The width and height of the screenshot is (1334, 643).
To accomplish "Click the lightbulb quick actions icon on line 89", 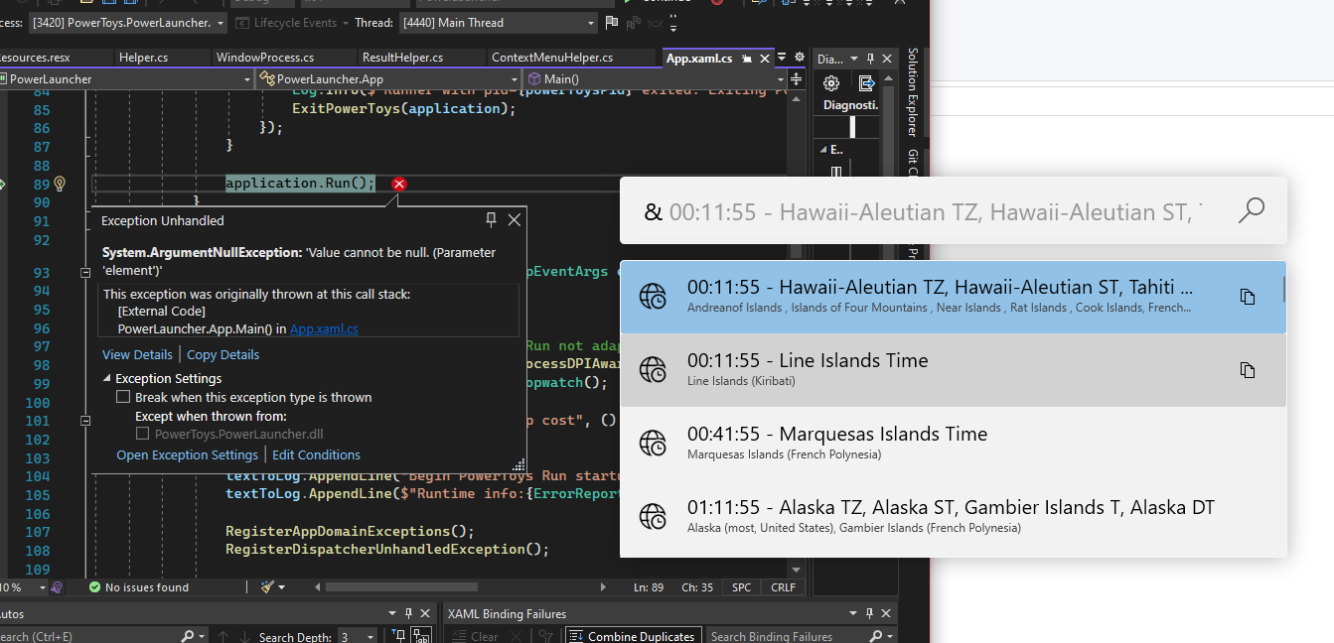I will coord(59,184).
